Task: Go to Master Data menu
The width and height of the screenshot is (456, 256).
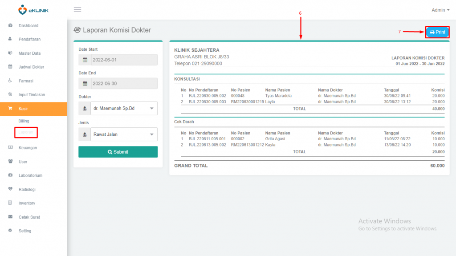Action: 29,53
